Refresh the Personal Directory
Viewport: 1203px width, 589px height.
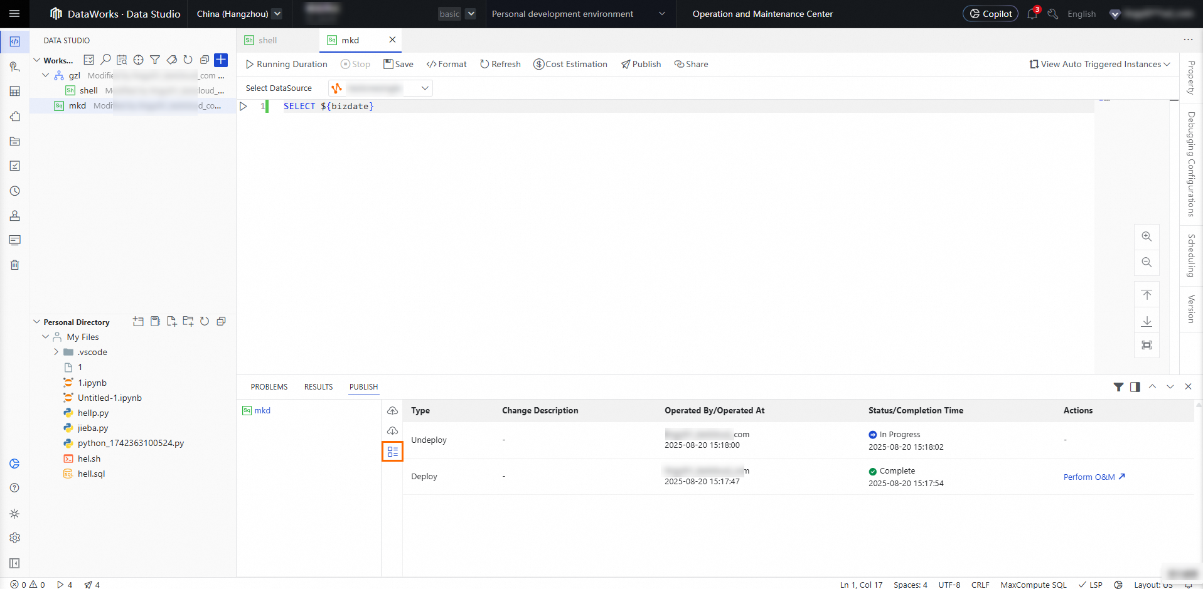pyautogui.click(x=205, y=322)
